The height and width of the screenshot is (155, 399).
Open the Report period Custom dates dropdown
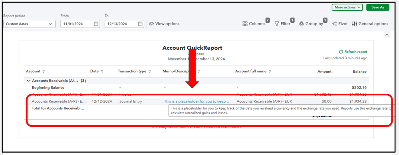click(29, 24)
